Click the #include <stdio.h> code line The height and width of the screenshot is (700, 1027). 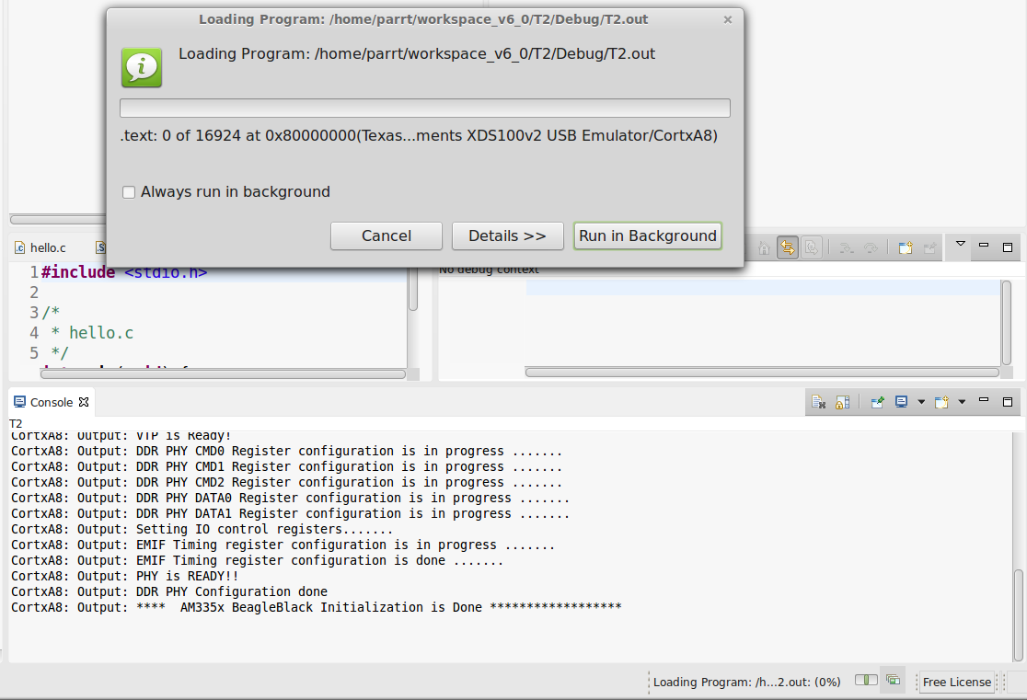tap(124, 272)
